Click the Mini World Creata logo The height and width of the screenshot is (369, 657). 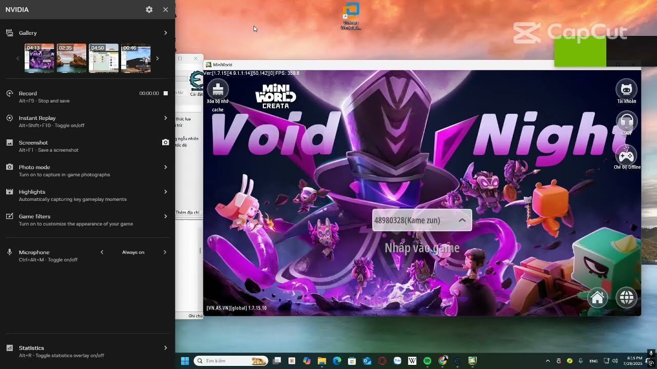coord(276,96)
